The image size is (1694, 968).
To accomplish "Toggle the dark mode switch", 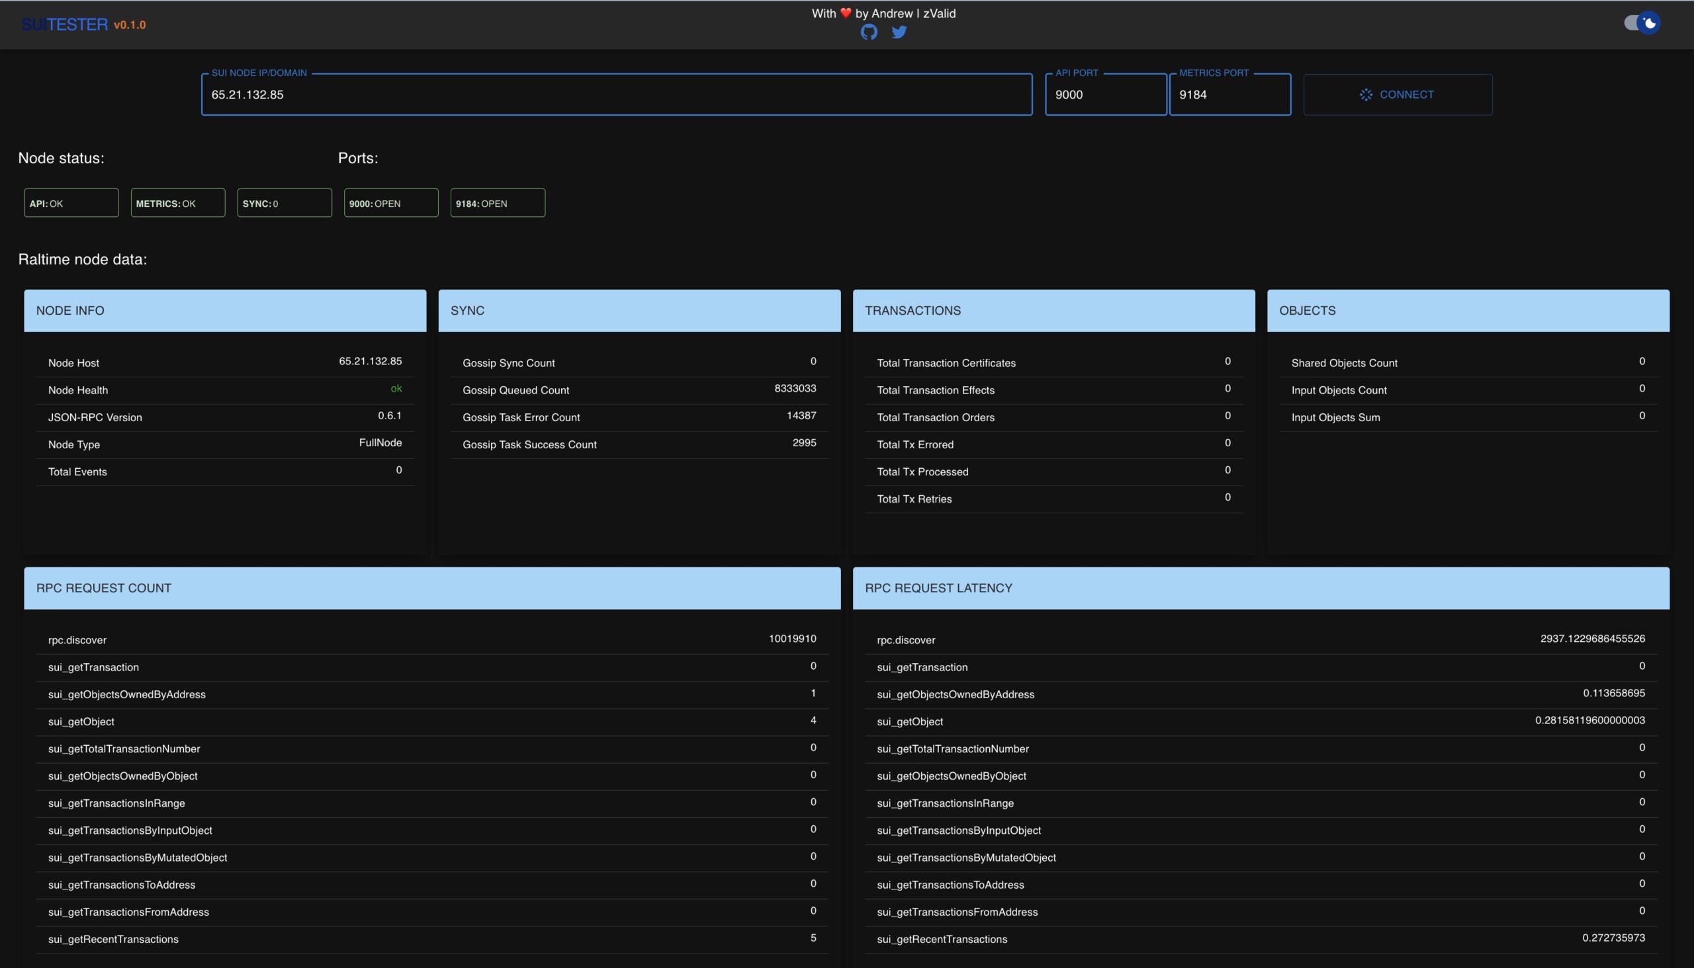I will (x=1642, y=22).
